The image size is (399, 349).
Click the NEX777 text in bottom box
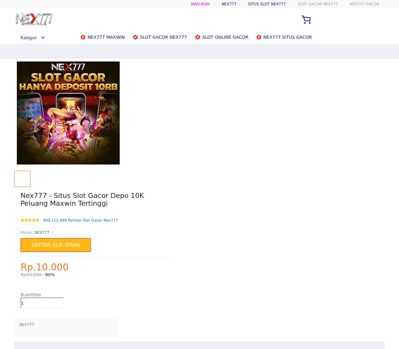[27, 325]
